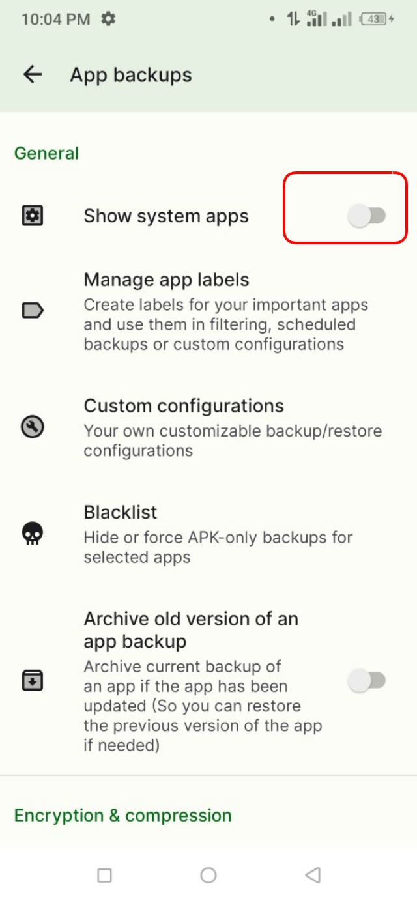Tap the Back triangle navigation button
417x903 pixels.
[312, 876]
